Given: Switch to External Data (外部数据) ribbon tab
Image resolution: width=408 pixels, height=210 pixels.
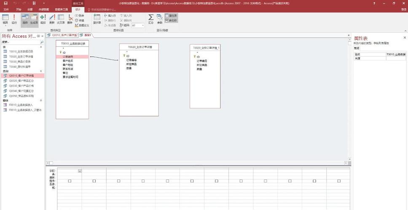Looking at the screenshot, I should pos(44,9).
